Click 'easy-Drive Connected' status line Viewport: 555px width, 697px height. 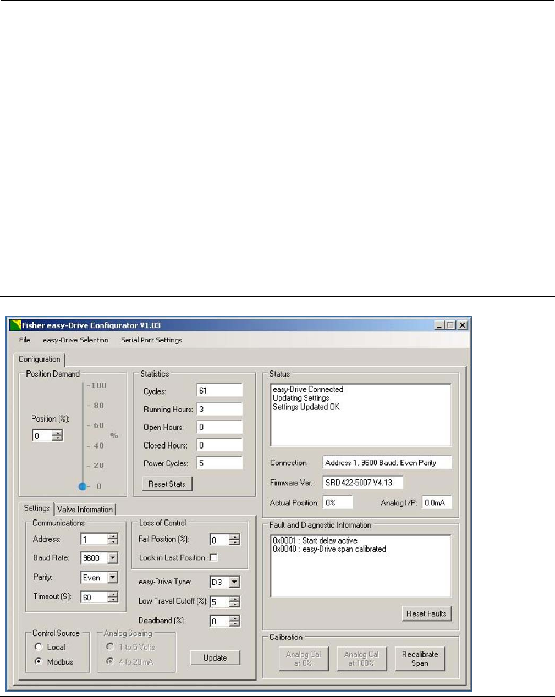click(x=308, y=389)
